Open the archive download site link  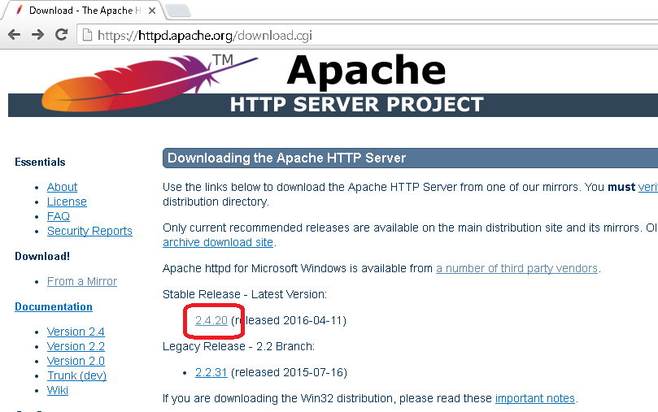pos(218,242)
